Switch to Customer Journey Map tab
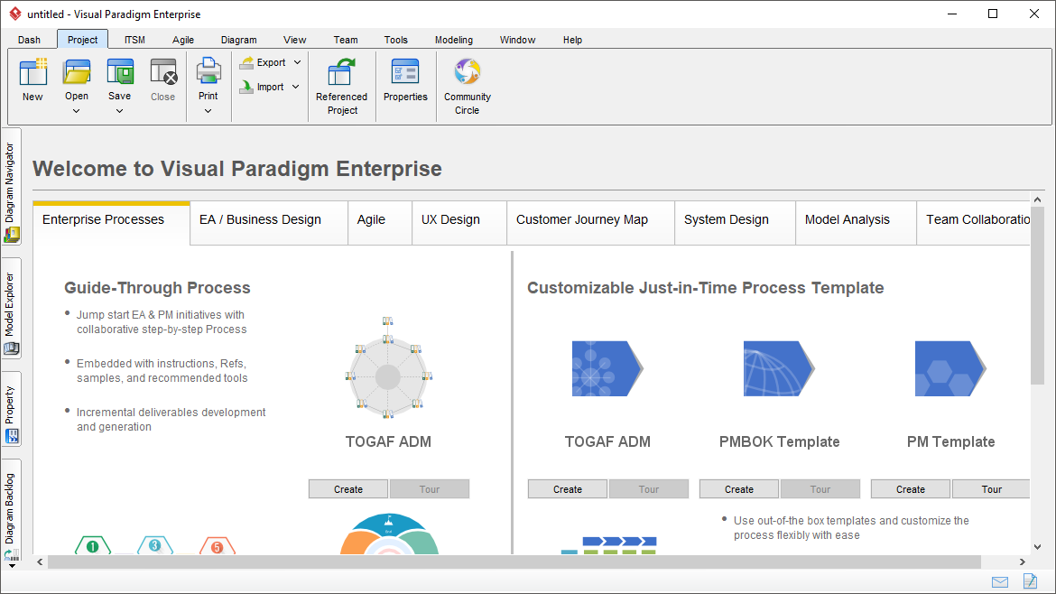The width and height of the screenshot is (1056, 594). coord(590,223)
